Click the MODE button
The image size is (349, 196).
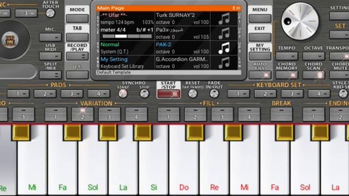pos(77,19)
